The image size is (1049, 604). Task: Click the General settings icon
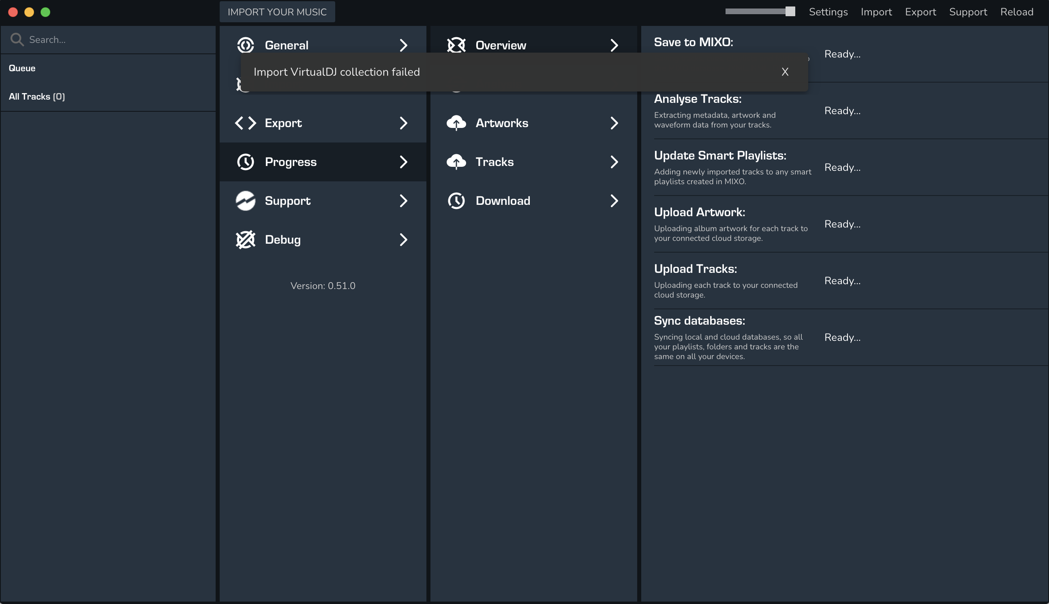tap(246, 45)
